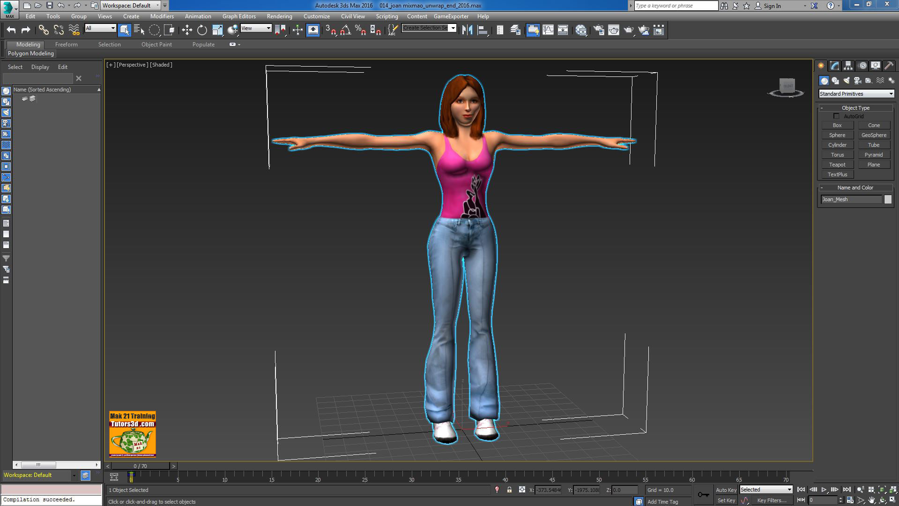The width and height of the screenshot is (899, 506).
Task: Toggle the 3D Snaps button
Action: click(x=330, y=30)
